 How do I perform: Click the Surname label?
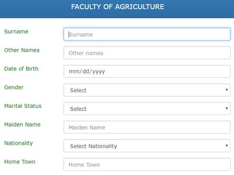pos(16,31)
